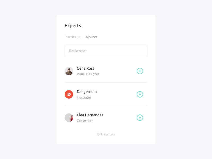Click the divider line below Gene Ross
This screenshot has height=159, width=212.
point(106,82)
